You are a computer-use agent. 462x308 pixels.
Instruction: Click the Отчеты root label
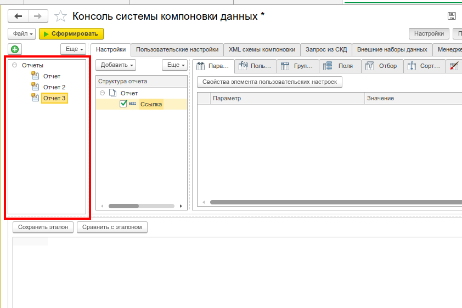point(32,65)
